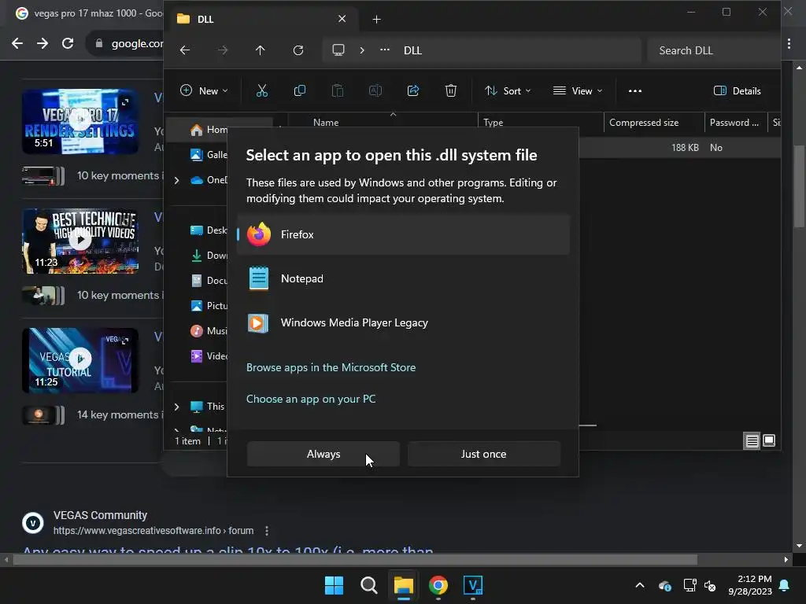Go back in File Explorer

coord(185,50)
